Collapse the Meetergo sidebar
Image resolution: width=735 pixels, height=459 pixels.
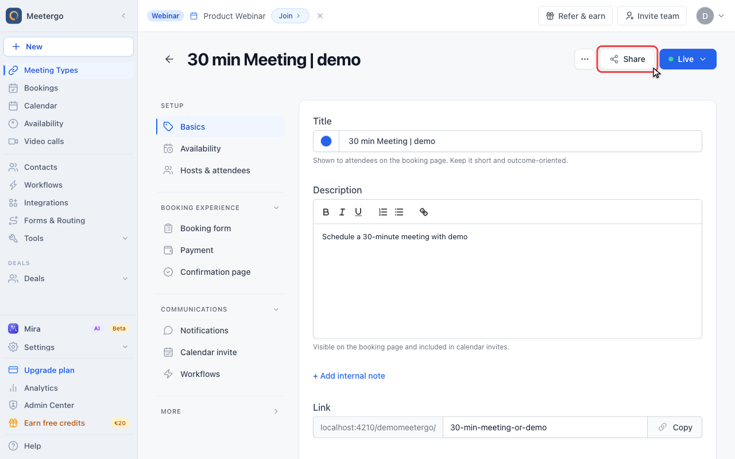123,16
